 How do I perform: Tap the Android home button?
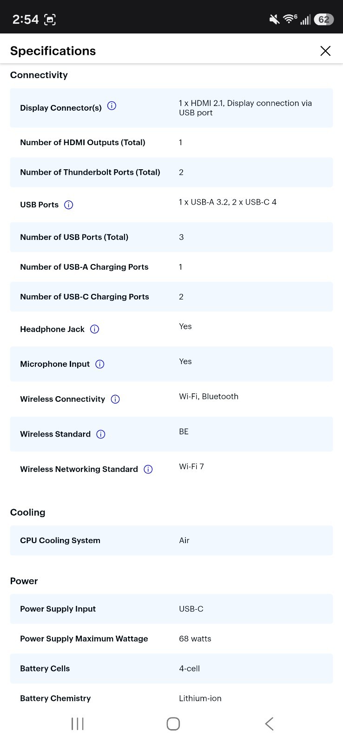click(x=173, y=724)
